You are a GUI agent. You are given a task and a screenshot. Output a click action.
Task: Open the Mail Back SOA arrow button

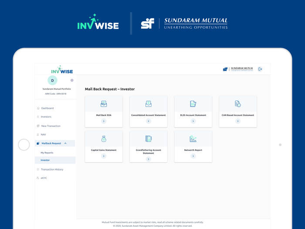tap(104, 121)
